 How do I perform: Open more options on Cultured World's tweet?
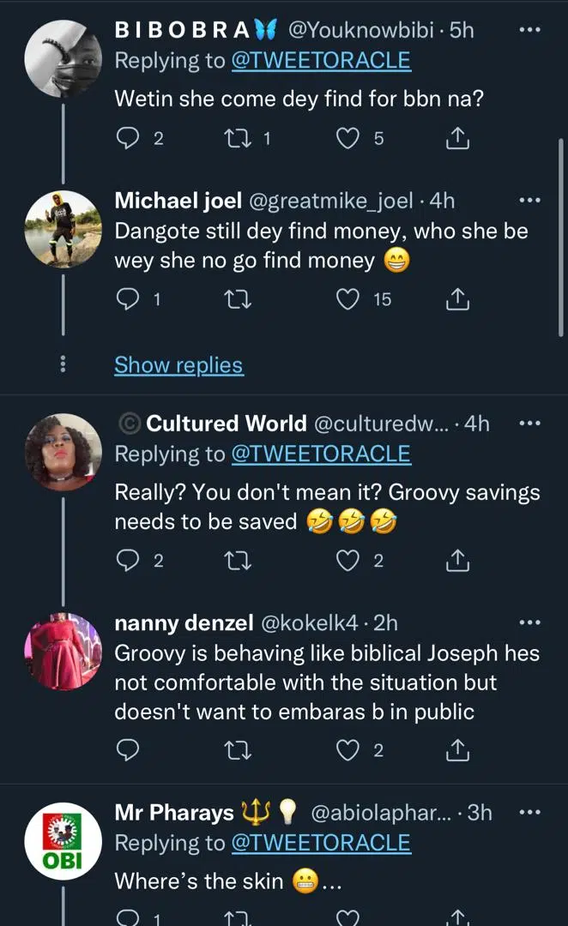pyautogui.click(x=530, y=423)
